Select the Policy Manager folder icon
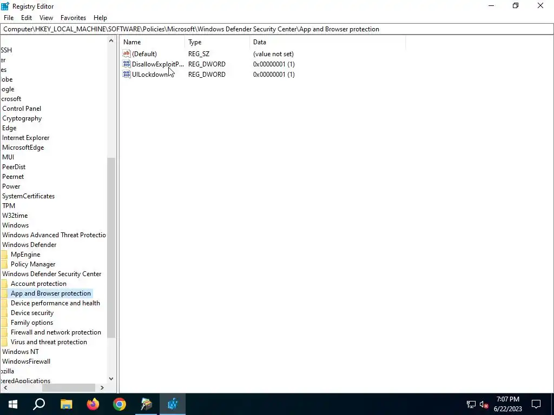 tap(4, 264)
